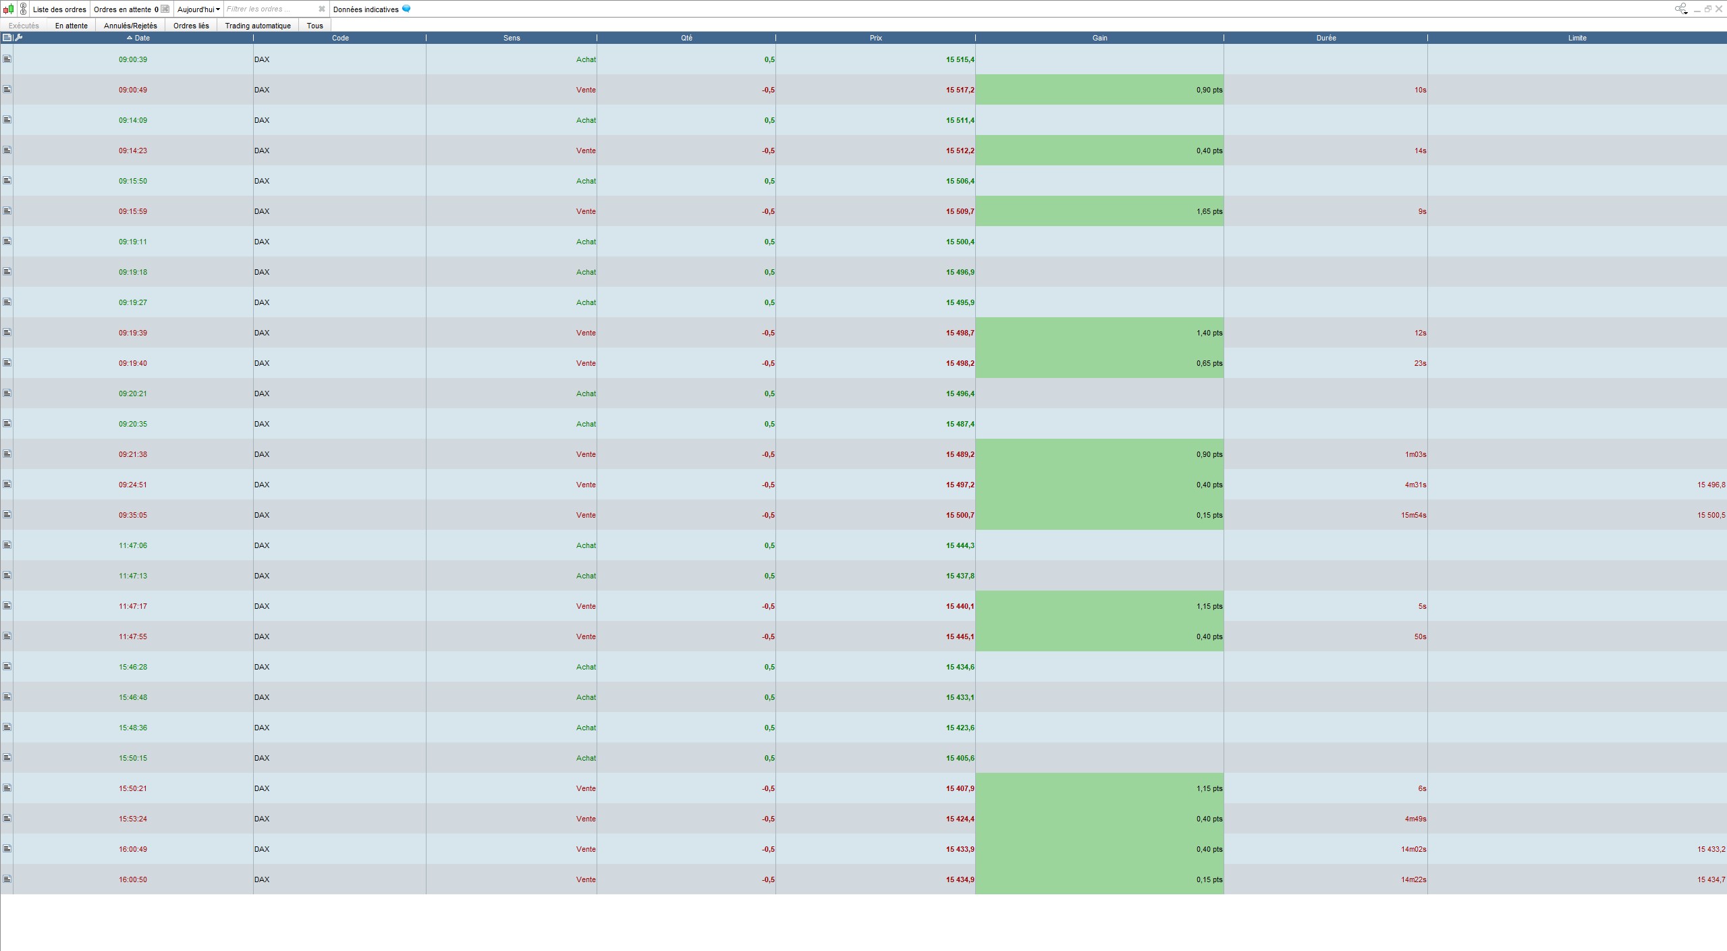This screenshot has width=1727, height=951.
Task: Click the list icon in table header corner
Action: pos(7,38)
